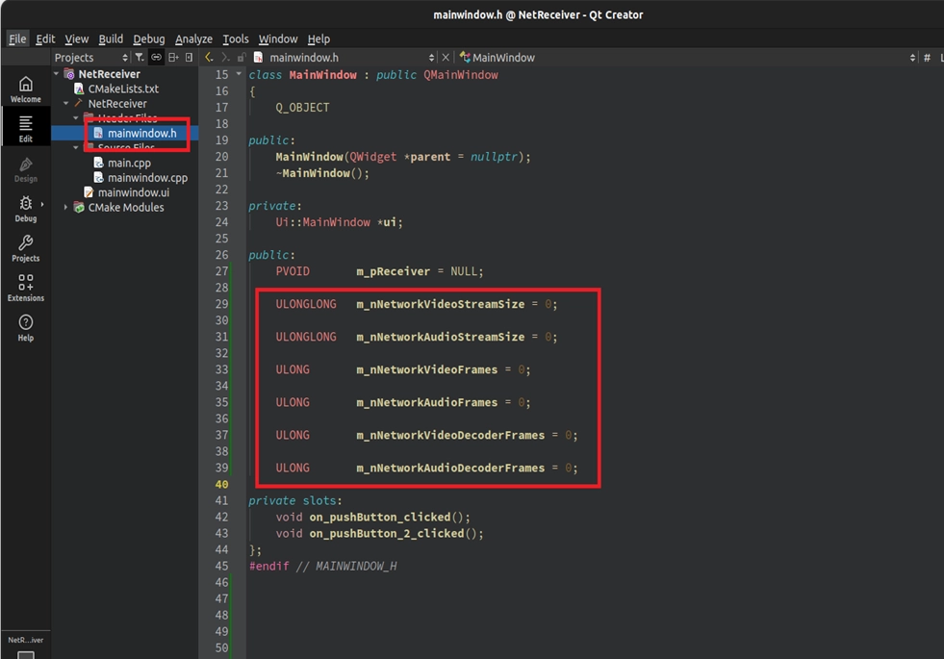The height and width of the screenshot is (659, 944).
Task: Click the split Projects pane icon
Action: (x=173, y=57)
